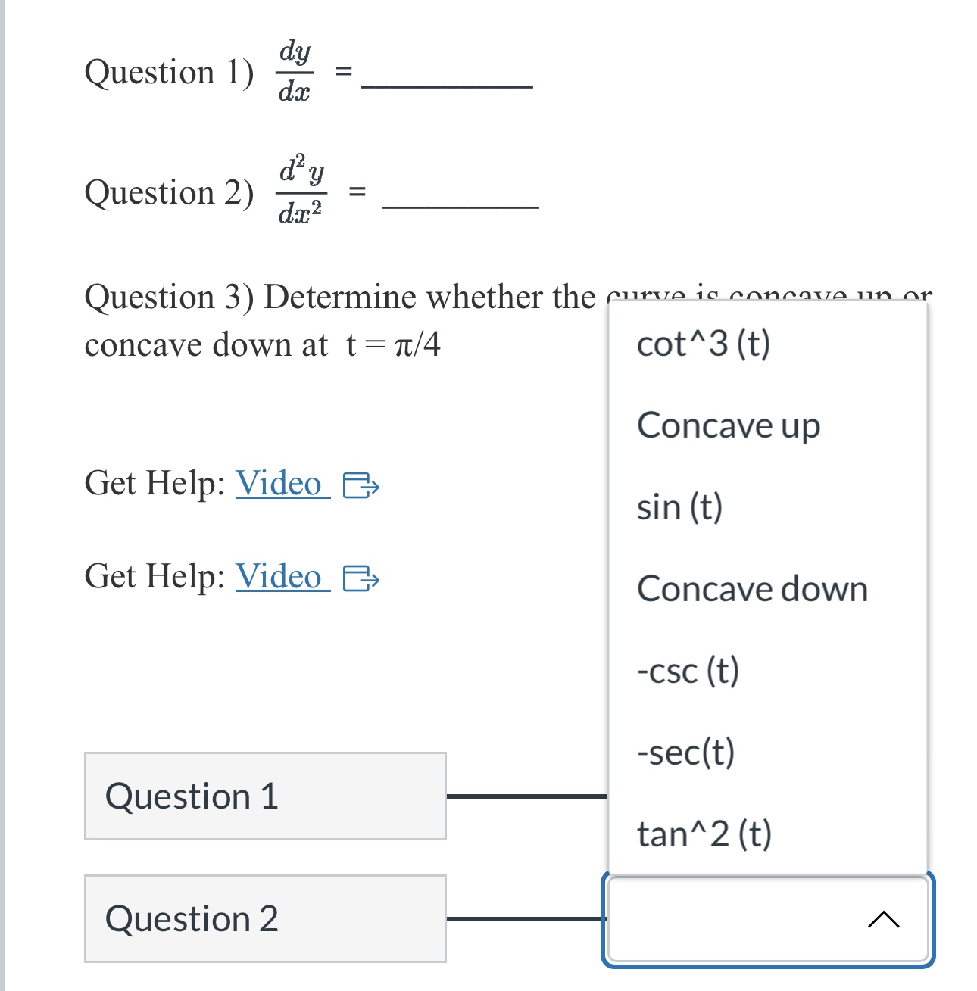Image resolution: width=977 pixels, height=991 pixels.
Task: Click the Question 1 matching box
Action: tap(264, 796)
